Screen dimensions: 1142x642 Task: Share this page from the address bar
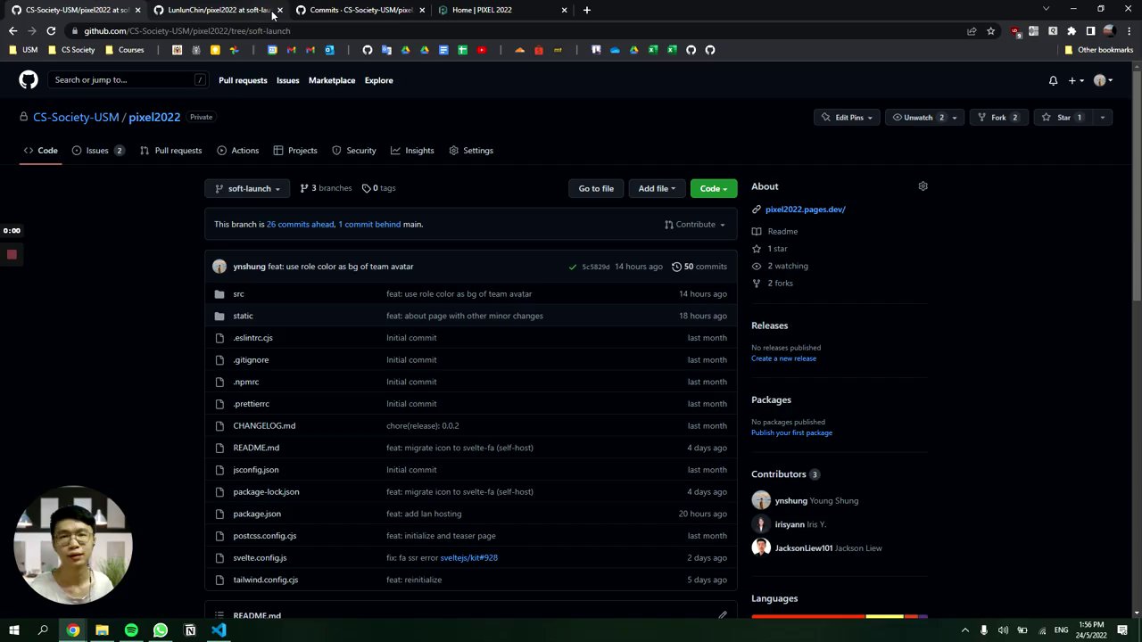[x=972, y=31]
